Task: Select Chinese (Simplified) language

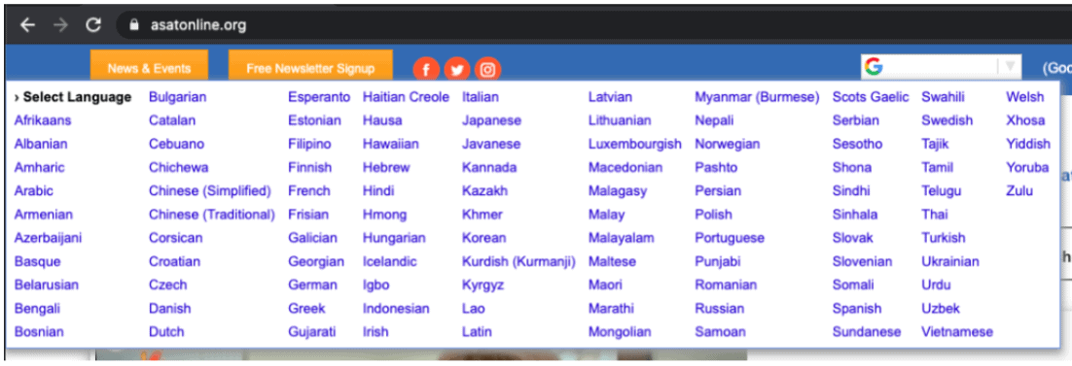Action: (x=210, y=191)
